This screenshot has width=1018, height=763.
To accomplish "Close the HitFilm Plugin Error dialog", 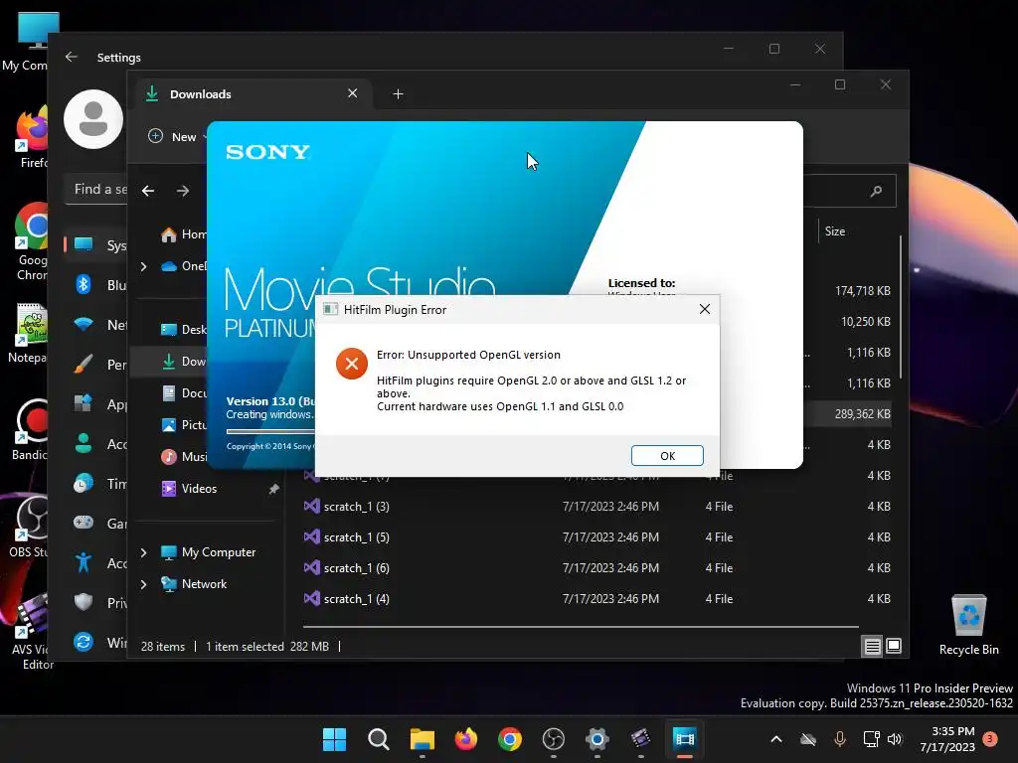I will [705, 310].
